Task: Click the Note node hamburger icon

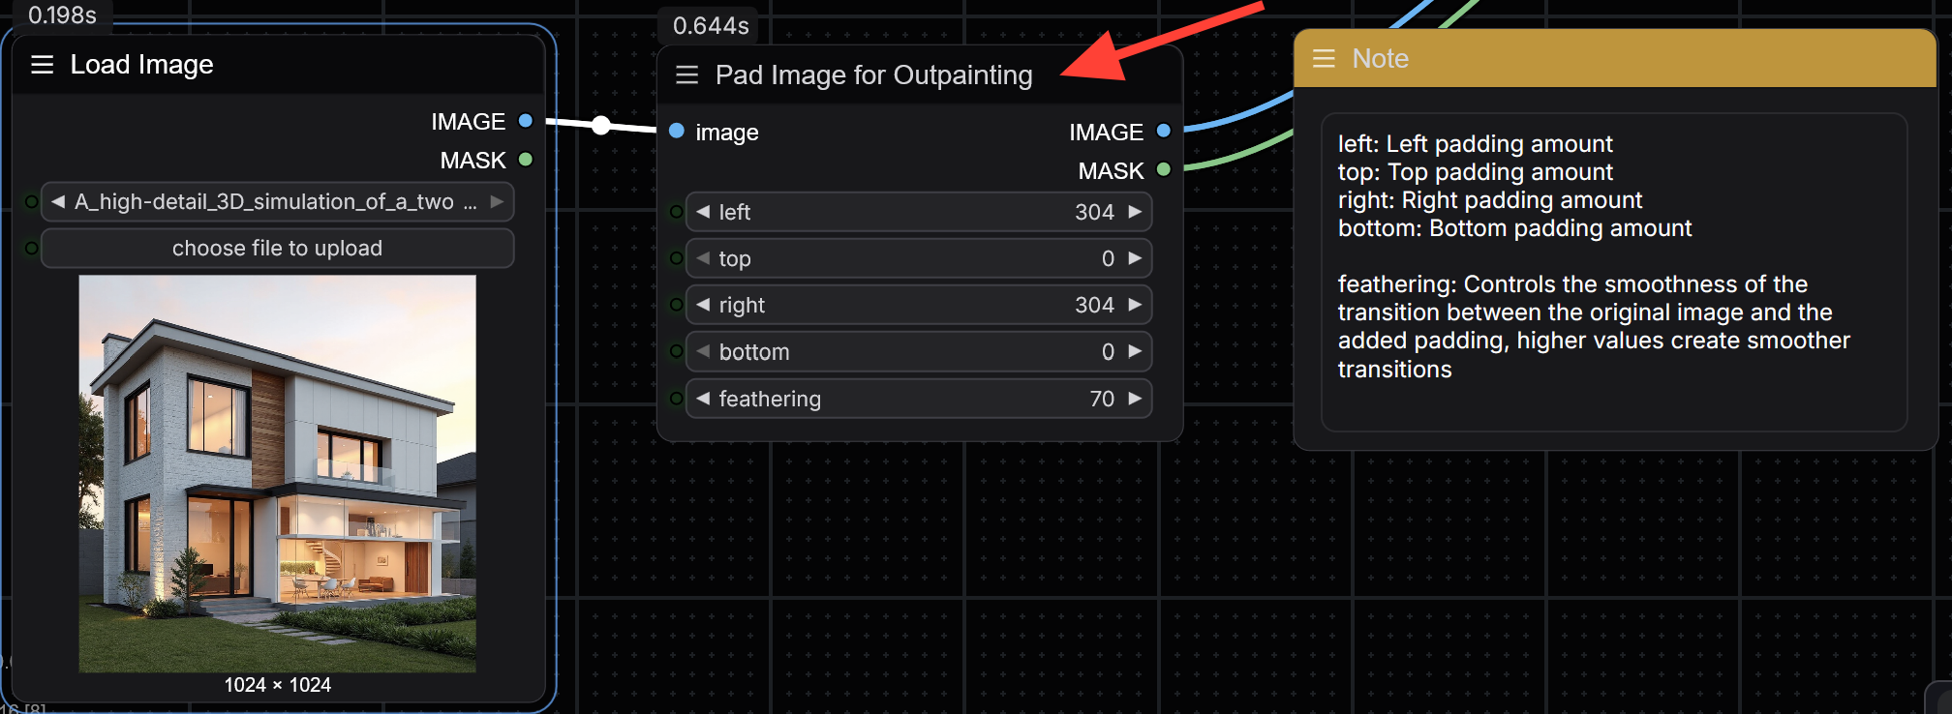Action: coord(1324,59)
